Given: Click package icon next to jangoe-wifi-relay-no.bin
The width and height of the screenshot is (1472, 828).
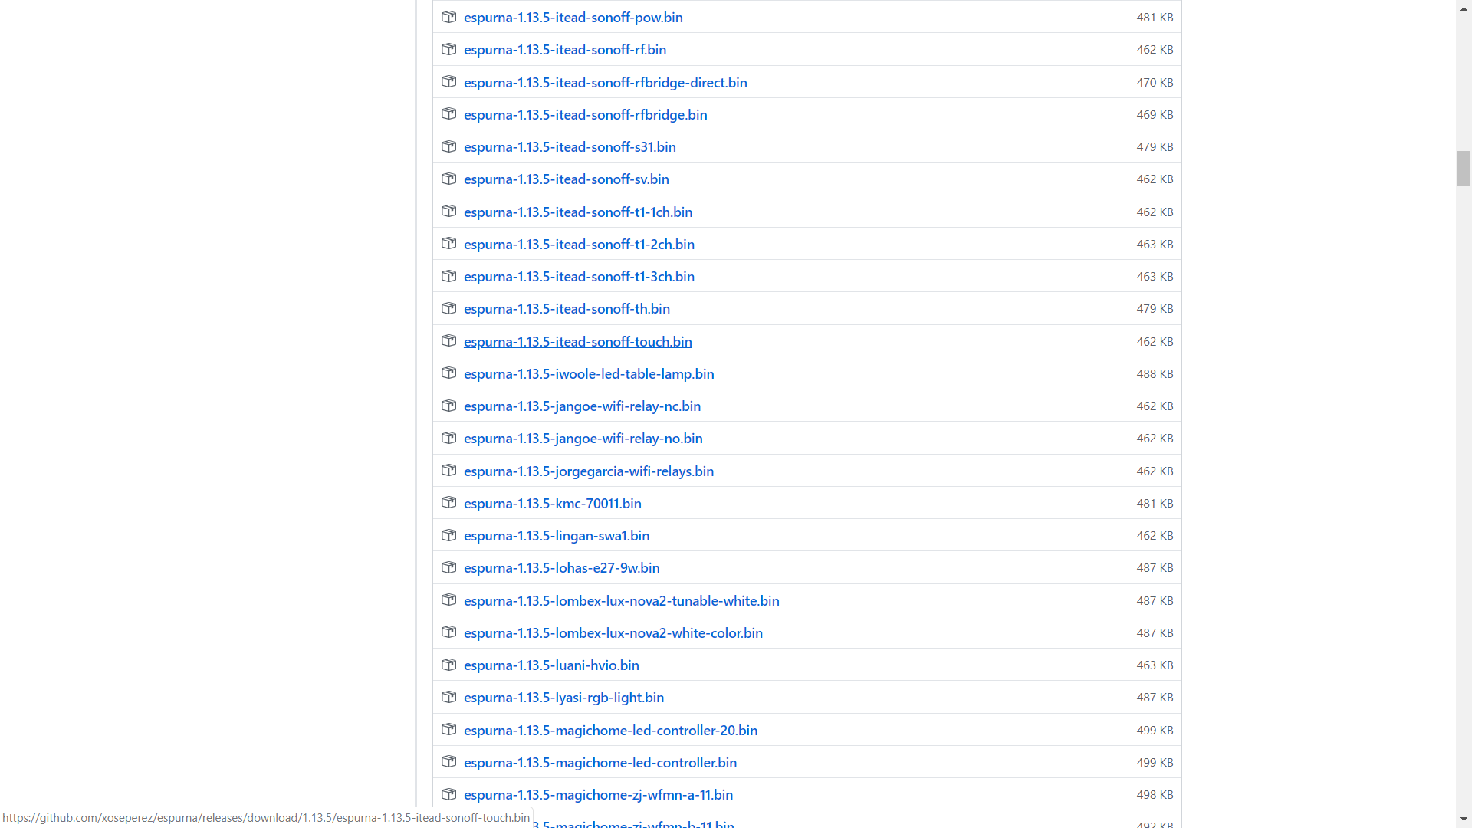Looking at the screenshot, I should pos(449,438).
